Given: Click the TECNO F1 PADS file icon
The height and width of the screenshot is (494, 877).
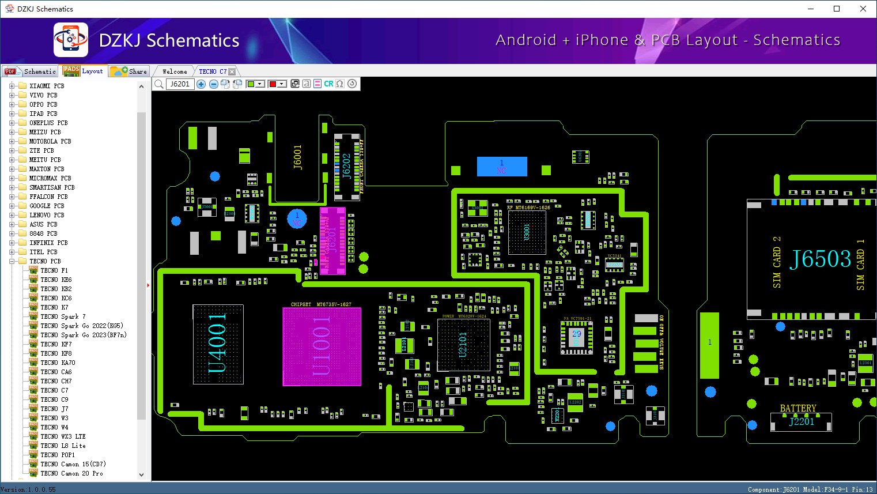Looking at the screenshot, I should click(x=33, y=270).
